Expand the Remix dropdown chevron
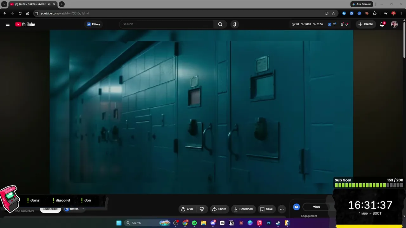The width and height of the screenshot is (406, 228). (82, 209)
